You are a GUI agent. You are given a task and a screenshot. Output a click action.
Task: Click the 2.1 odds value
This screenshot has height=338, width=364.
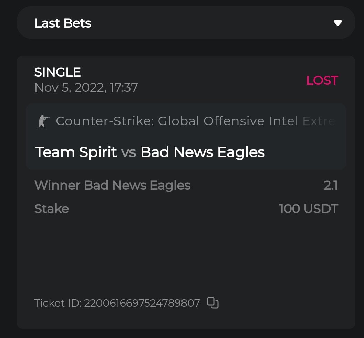click(x=331, y=186)
